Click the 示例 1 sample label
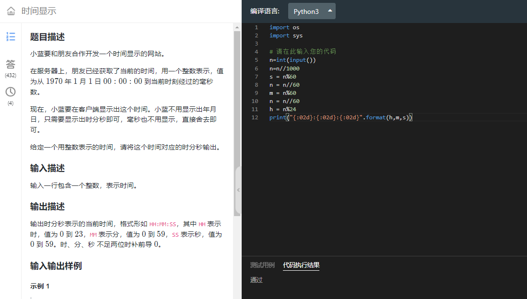 coord(39,286)
